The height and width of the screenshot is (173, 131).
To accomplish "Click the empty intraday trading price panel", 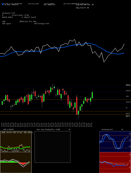I will click(52, 147).
